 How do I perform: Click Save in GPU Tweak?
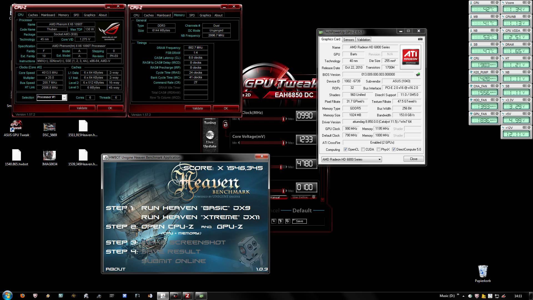click(x=300, y=221)
